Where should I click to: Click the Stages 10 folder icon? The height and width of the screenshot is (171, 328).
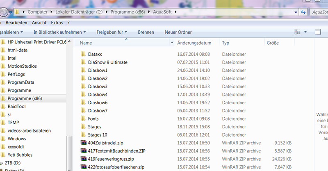pos(83,135)
